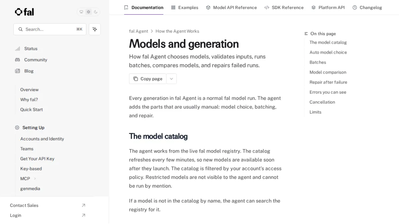Screen dimensions: 399x224
Task: Click the Contact Sales link
Action: click(24, 205)
